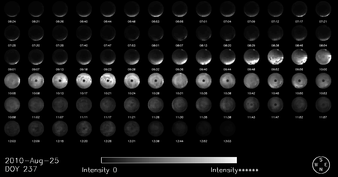Screen dimensions: 338x177
Task: Select the disk image labeled 11:17
Action: (108, 105)
